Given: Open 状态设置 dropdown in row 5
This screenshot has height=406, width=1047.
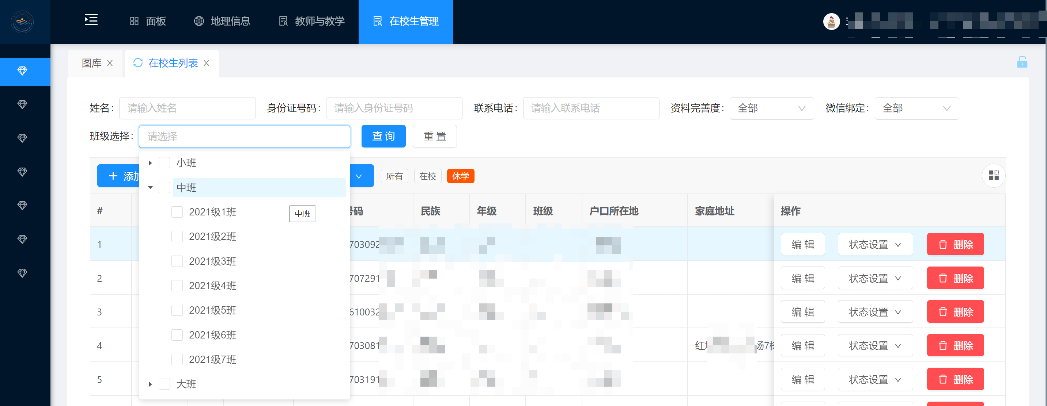Looking at the screenshot, I should click(875, 379).
